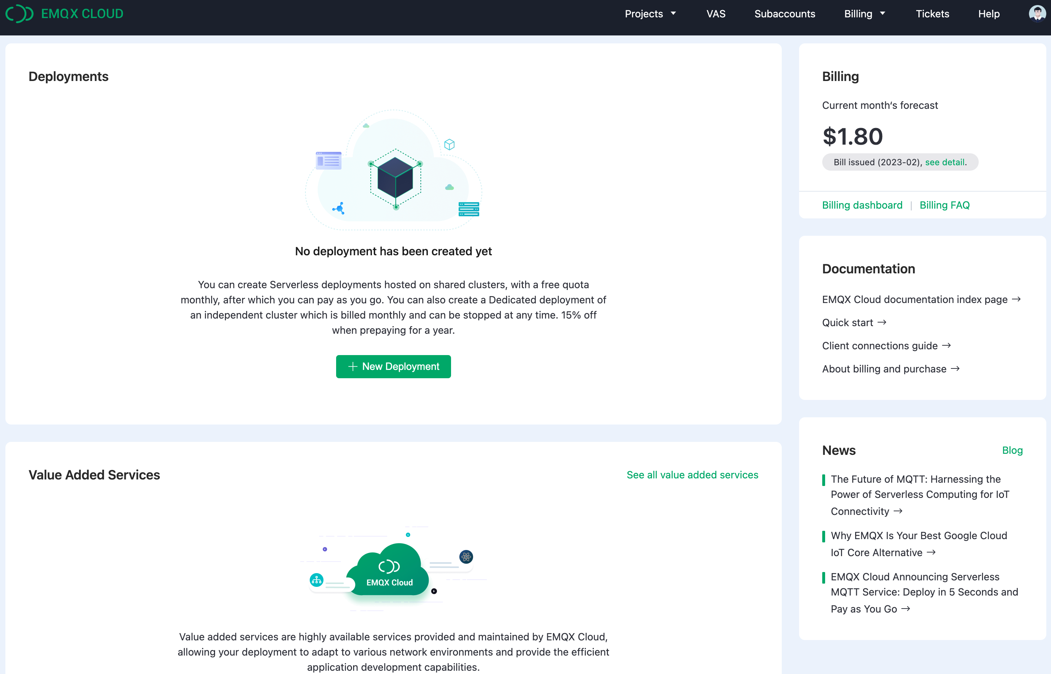This screenshot has height=674, width=1051.
Task: Click the New Deployment button
Action: coord(393,366)
